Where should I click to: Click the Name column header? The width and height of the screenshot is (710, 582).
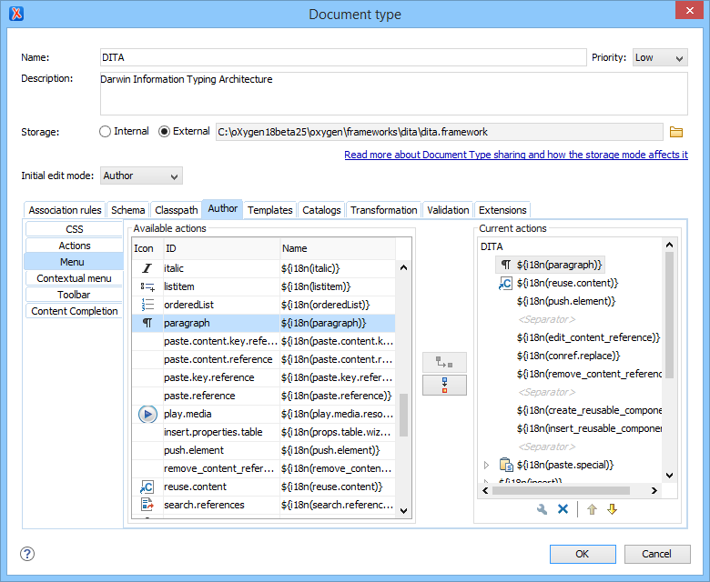(x=338, y=248)
